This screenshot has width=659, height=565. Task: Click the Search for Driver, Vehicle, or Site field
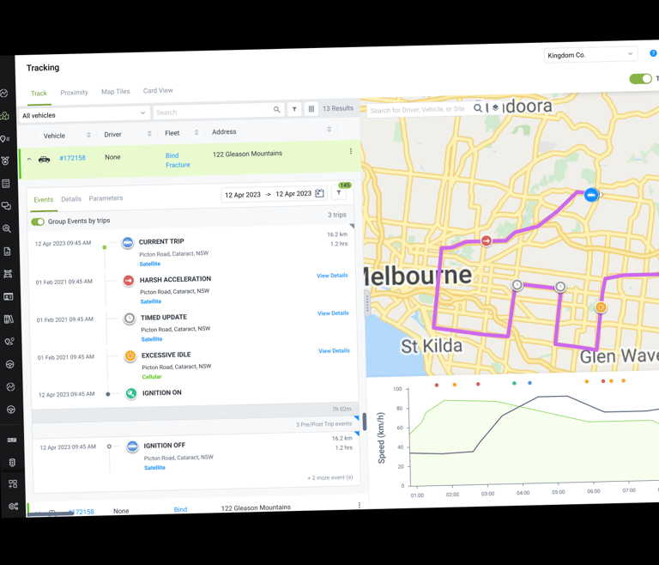[425, 109]
